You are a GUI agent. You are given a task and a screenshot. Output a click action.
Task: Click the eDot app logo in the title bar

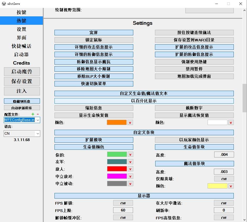pos(3,4)
